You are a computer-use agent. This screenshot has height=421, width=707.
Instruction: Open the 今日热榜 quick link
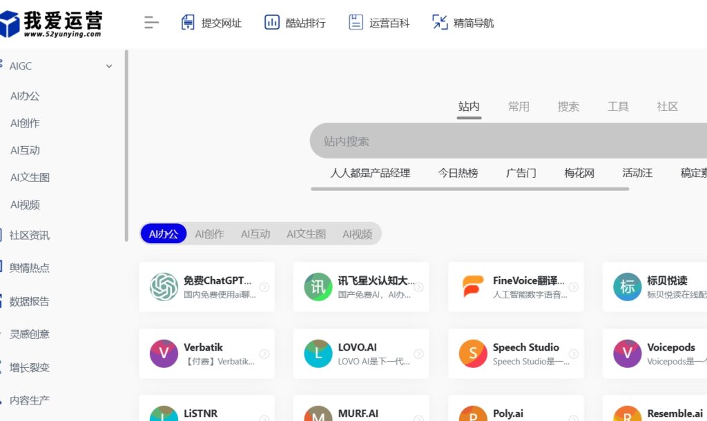[x=458, y=173]
